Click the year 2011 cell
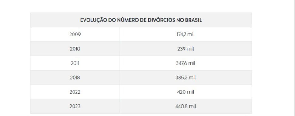Viewport: 295px width, 116px height. click(x=75, y=63)
